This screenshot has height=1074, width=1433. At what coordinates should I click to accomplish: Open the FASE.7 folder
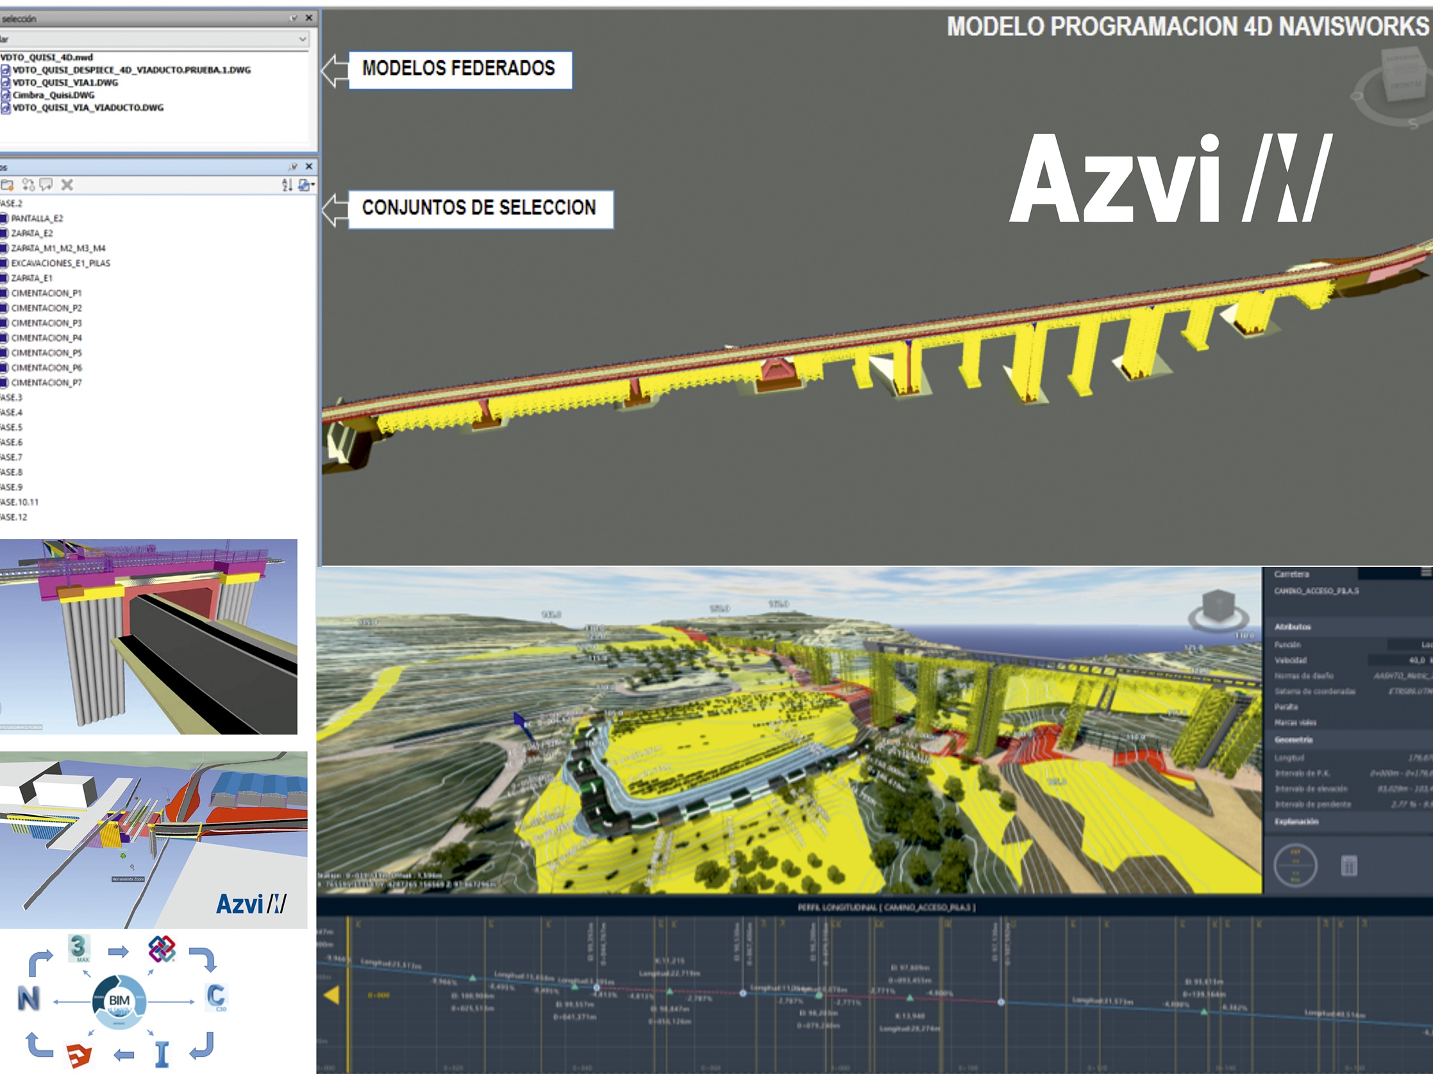coord(11,457)
